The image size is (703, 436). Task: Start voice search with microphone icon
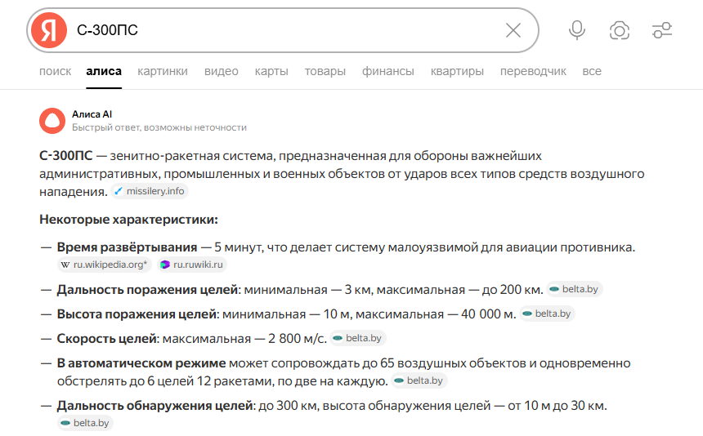(577, 31)
